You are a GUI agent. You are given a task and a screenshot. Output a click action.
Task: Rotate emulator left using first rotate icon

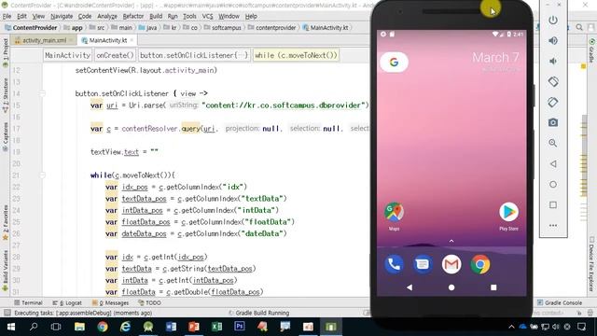tap(553, 81)
